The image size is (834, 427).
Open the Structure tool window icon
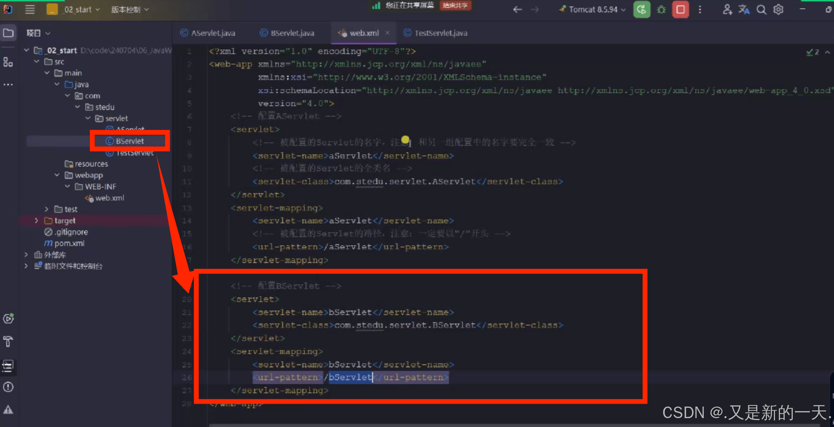(8, 62)
